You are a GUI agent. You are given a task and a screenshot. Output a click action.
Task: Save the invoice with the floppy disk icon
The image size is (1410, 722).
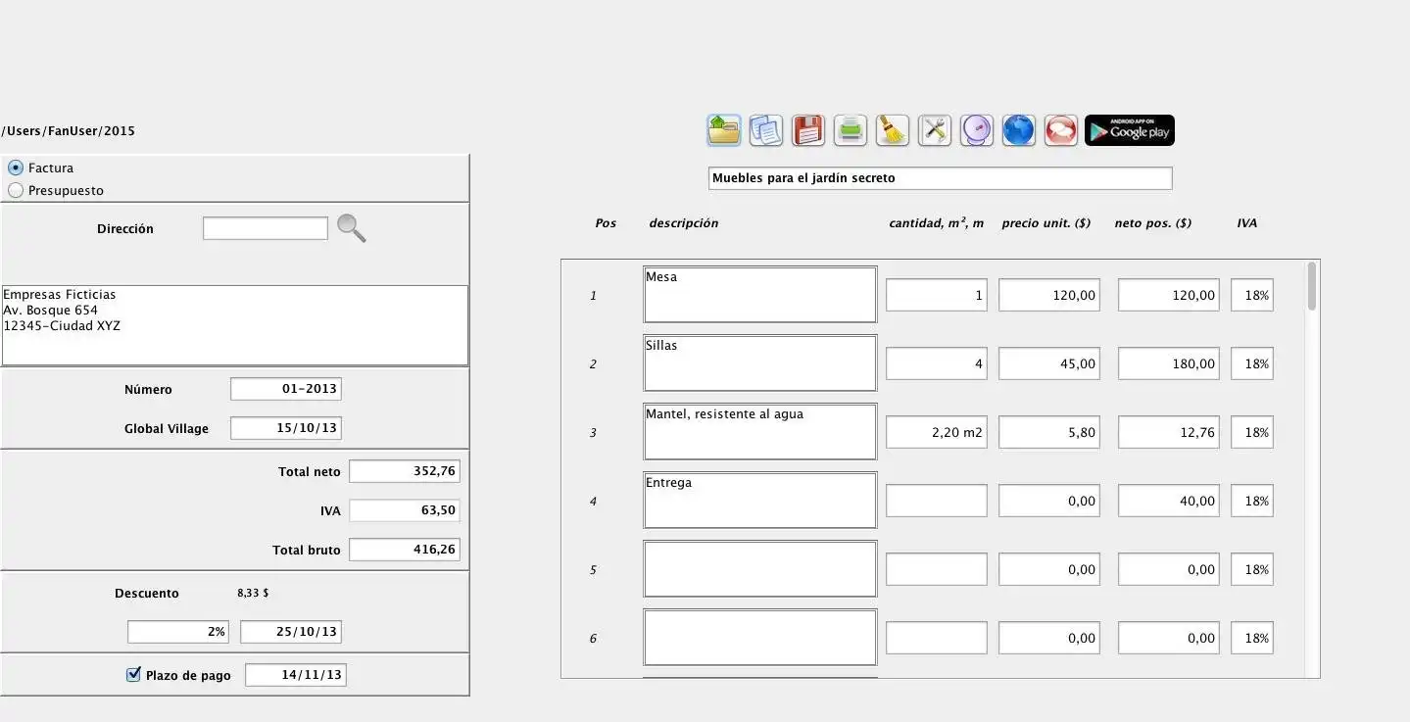pos(808,130)
